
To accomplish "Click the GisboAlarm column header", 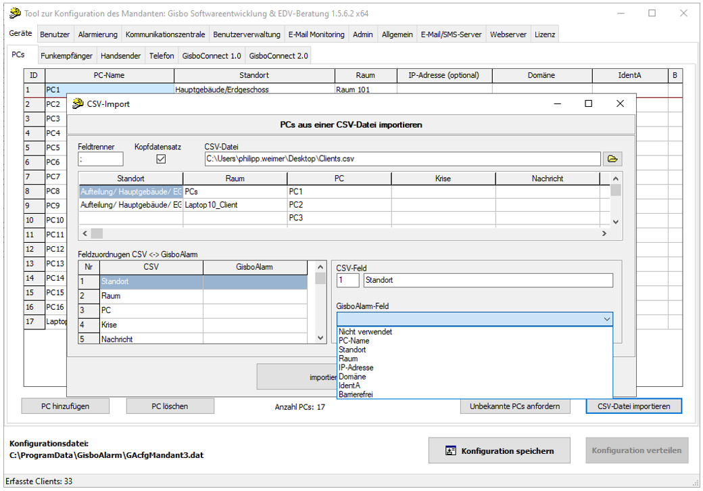I will (x=255, y=267).
